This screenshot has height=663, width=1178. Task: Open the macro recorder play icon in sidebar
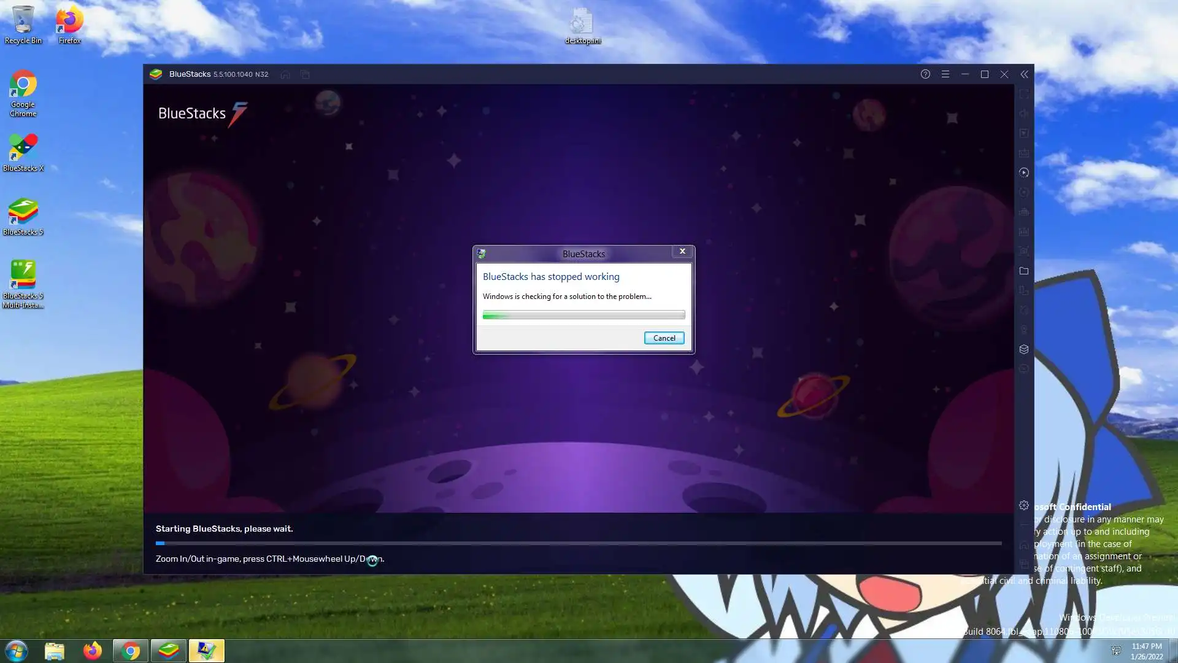(x=1023, y=173)
